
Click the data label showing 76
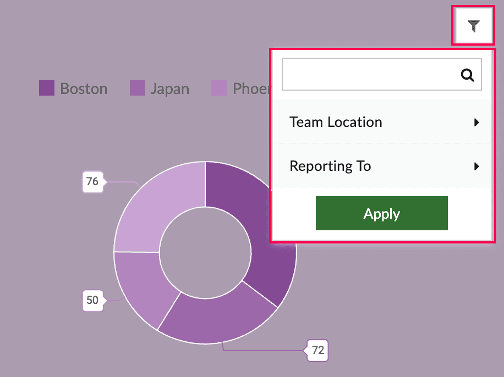[92, 181]
